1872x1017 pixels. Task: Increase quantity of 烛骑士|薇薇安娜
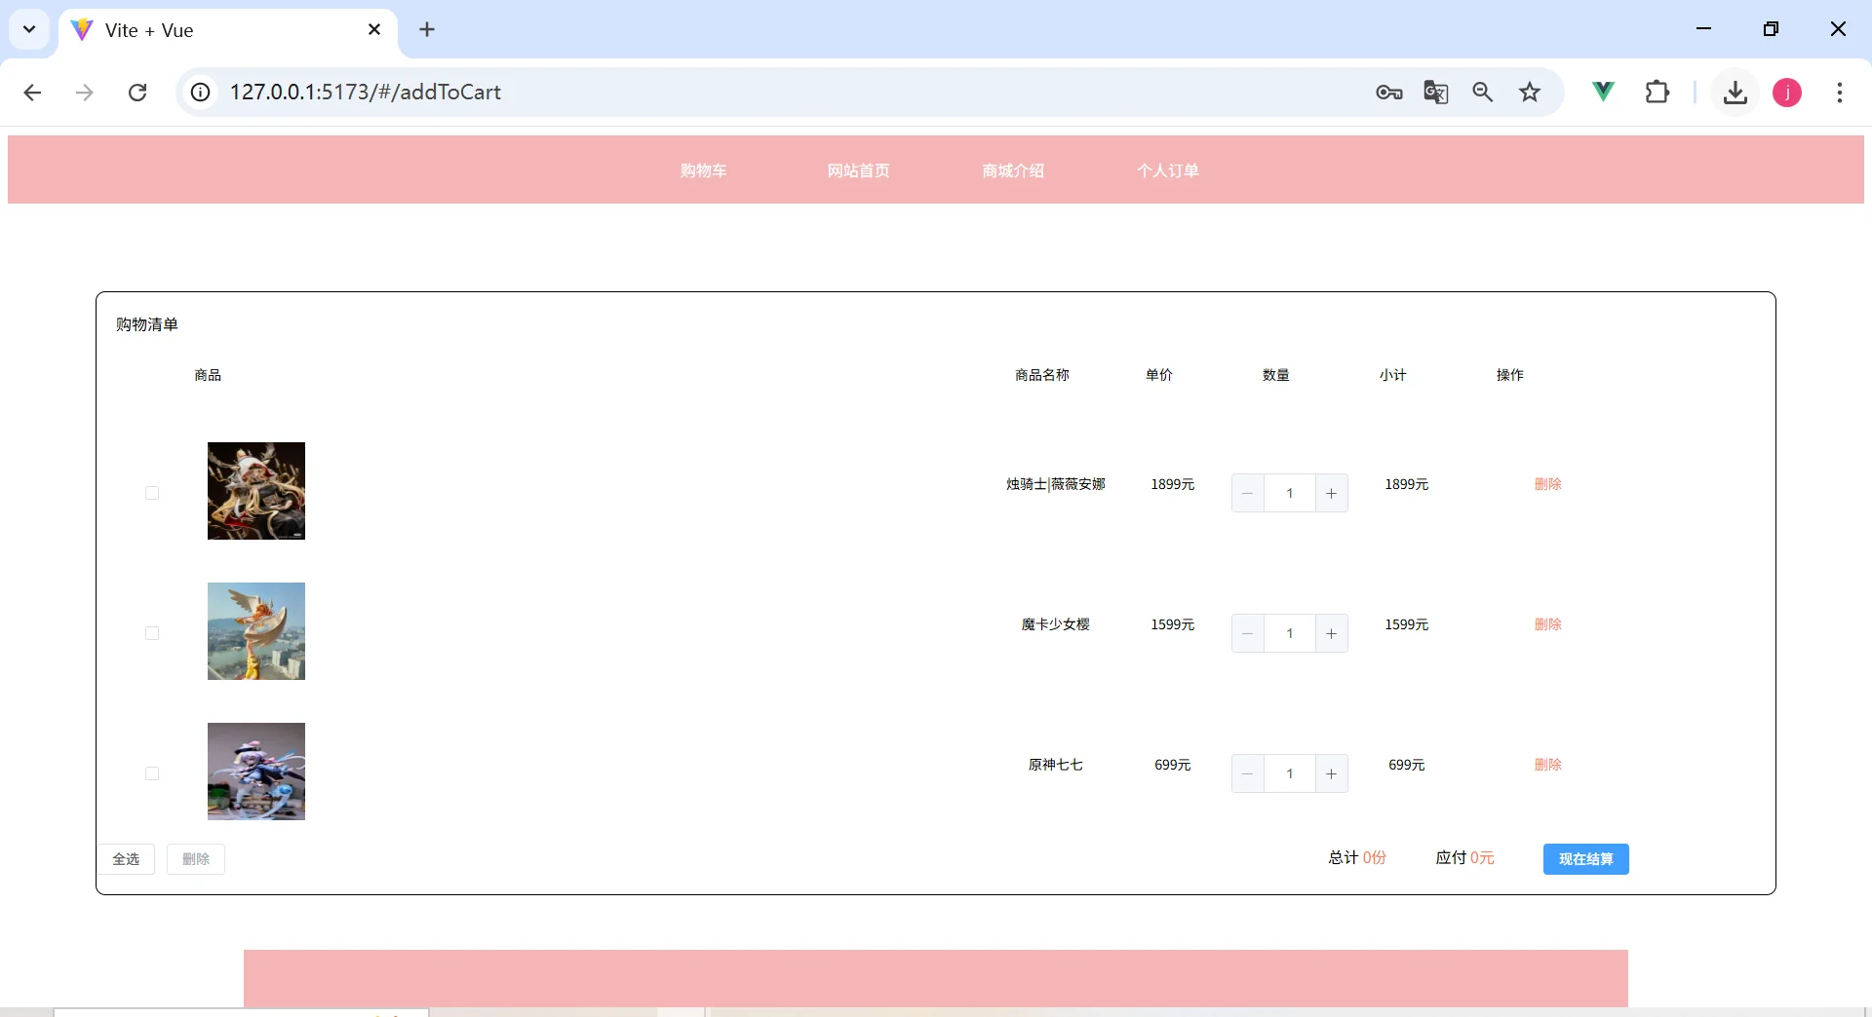[1332, 493]
